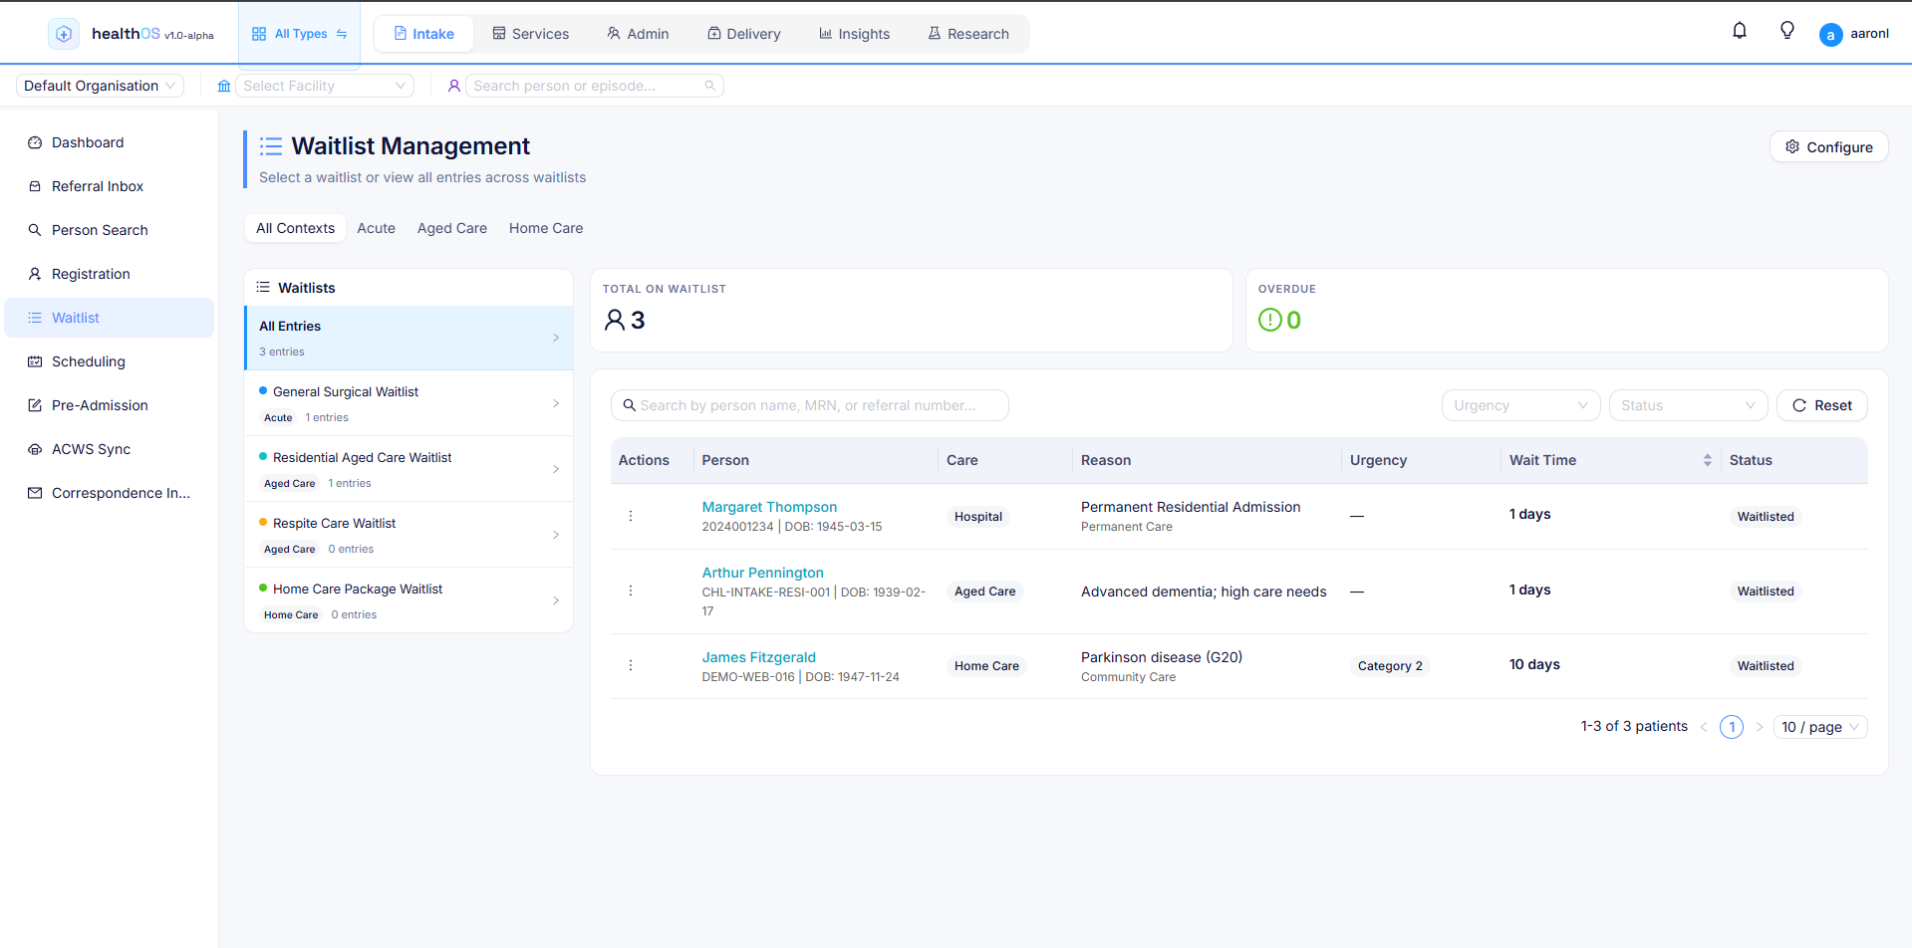The width and height of the screenshot is (1912, 948).
Task: Open the notifications bell
Action: click(x=1740, y=31)
